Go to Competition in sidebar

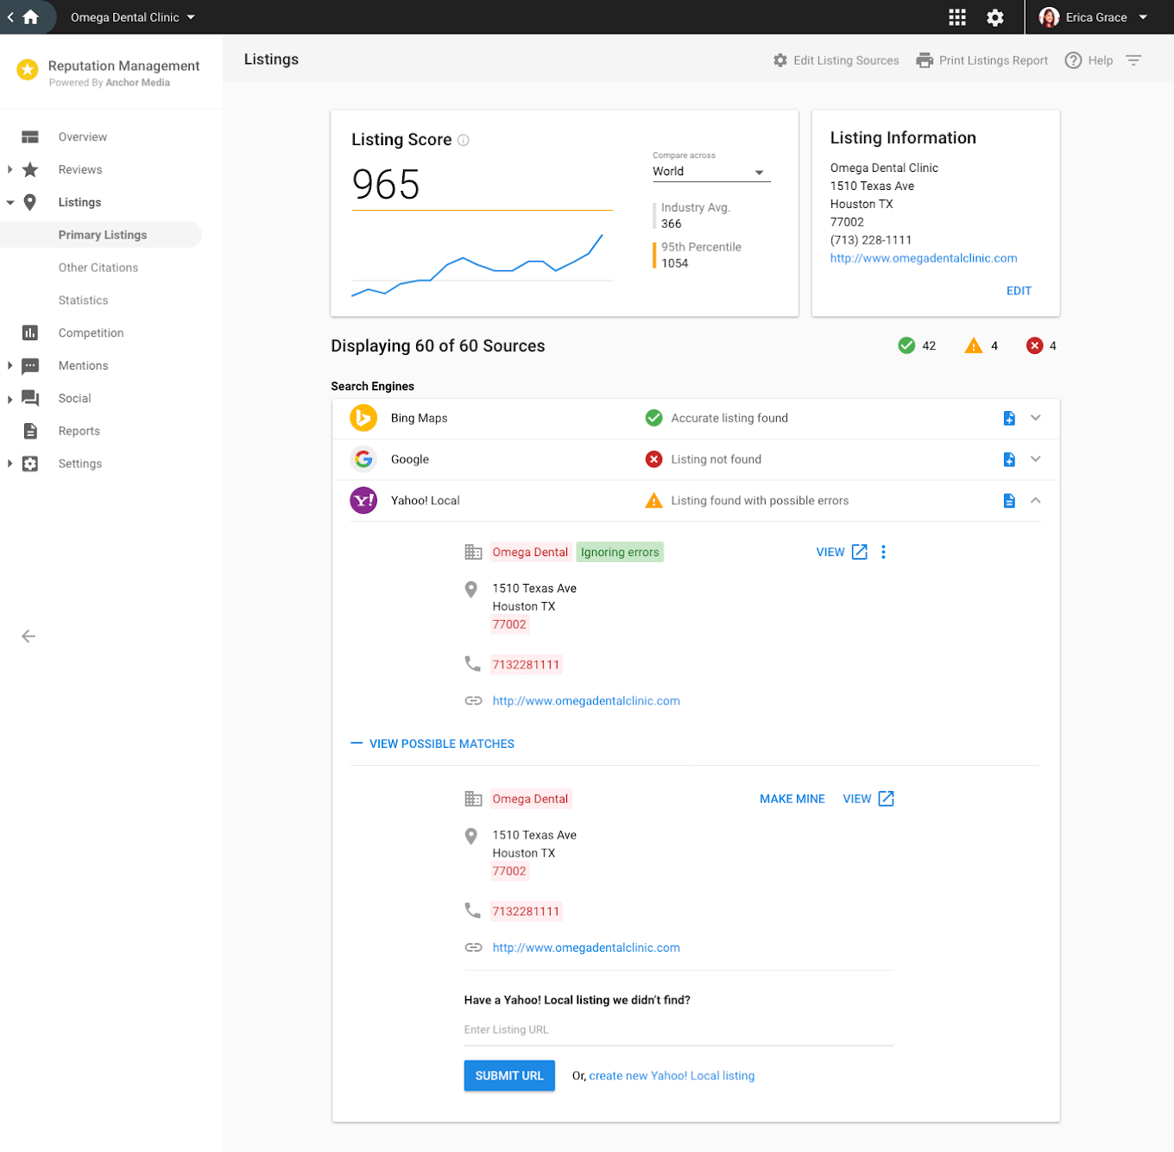point(91,333)
